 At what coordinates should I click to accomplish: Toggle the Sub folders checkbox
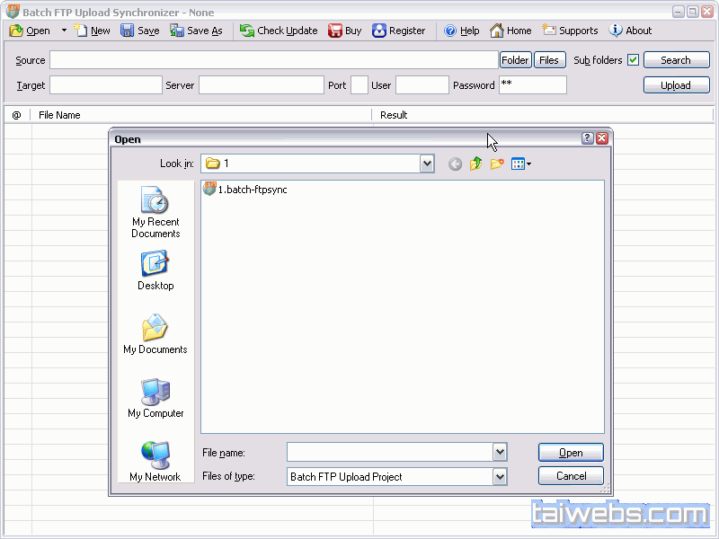click(x=633, y=60)
